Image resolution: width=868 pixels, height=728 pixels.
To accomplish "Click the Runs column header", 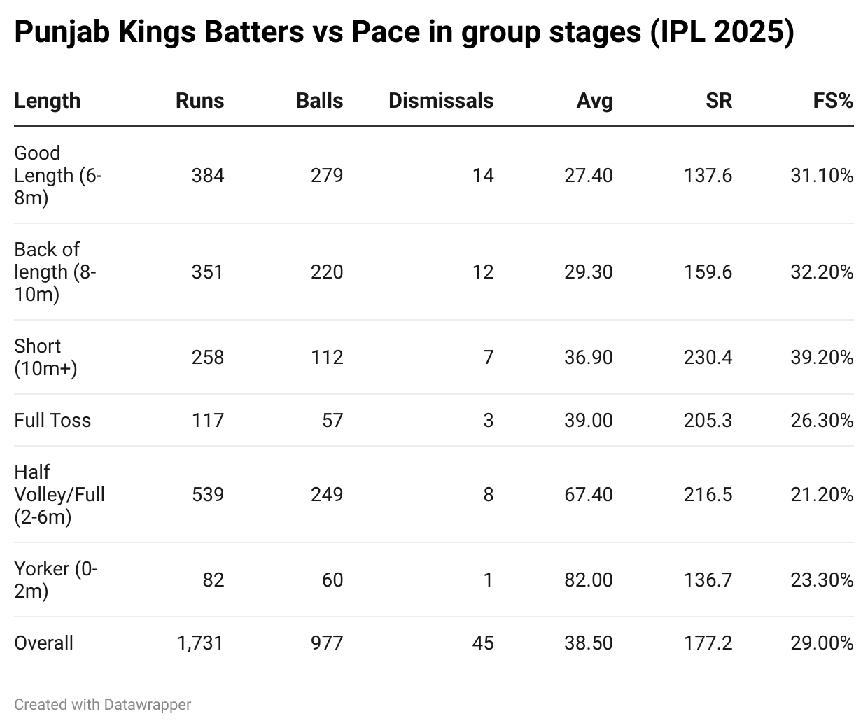I will tap(199, 101).
